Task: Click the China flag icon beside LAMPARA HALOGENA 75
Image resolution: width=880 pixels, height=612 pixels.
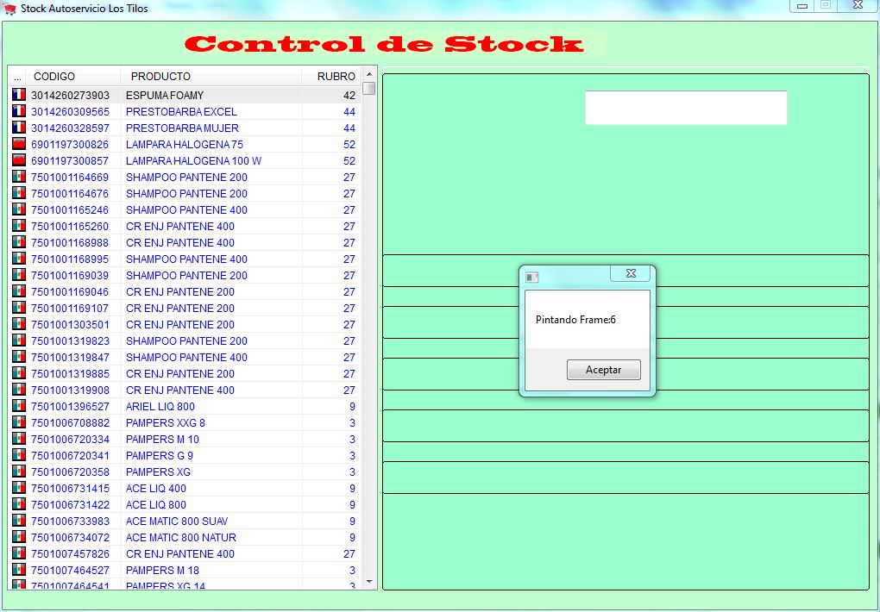Action: [x=18, y=144]
